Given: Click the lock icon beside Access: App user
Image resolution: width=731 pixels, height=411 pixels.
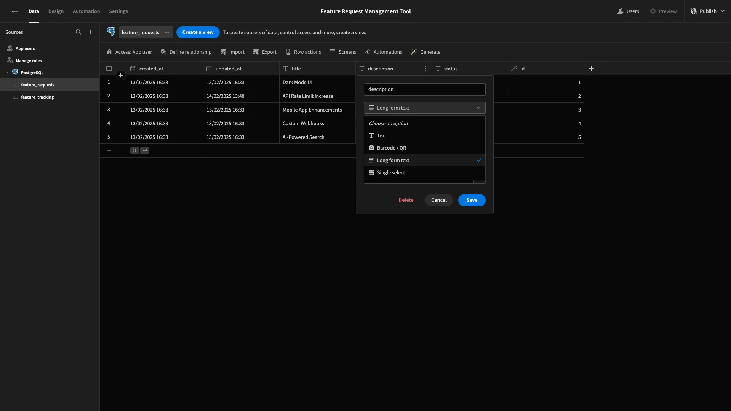Looking at the screenshot, I should (109, 52).
